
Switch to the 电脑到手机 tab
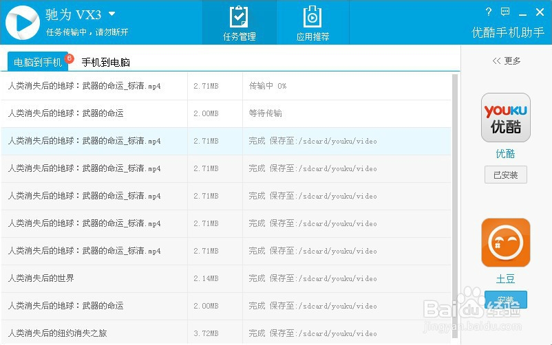tap(38, 62)
